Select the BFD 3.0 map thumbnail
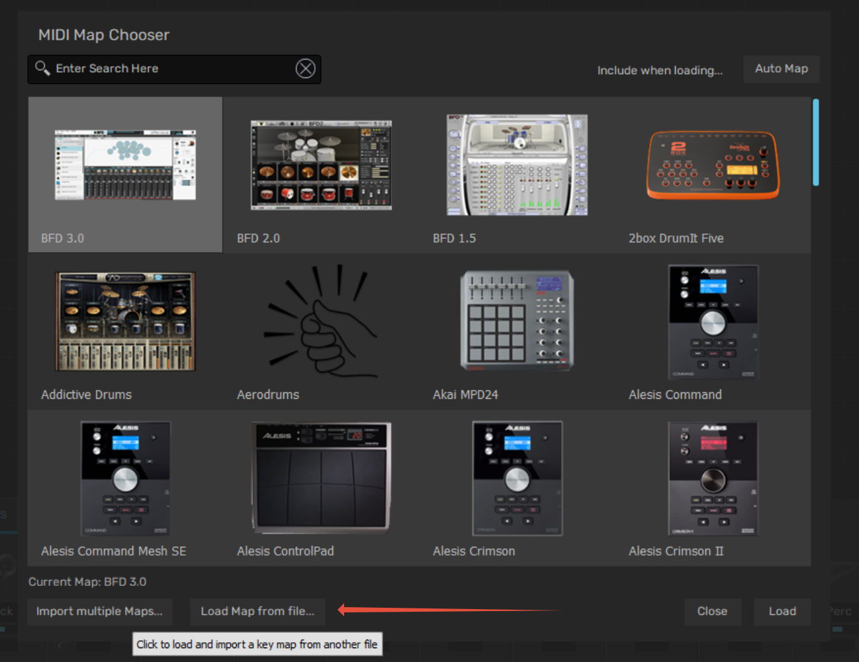 tap(125, 165)
